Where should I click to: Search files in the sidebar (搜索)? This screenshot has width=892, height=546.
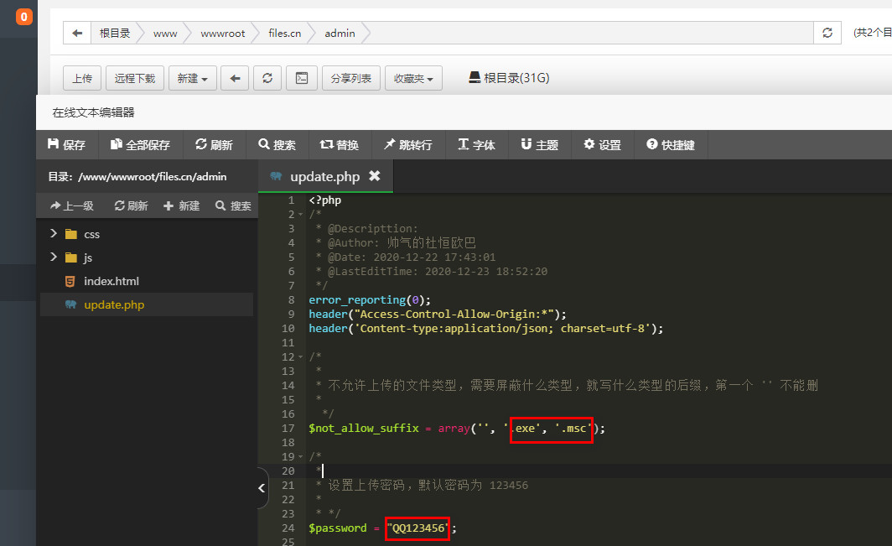(233, 205)
